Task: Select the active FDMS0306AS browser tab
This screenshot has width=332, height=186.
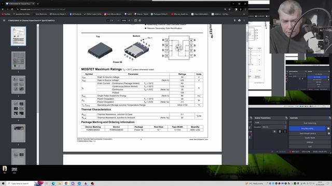Action: 20,4
